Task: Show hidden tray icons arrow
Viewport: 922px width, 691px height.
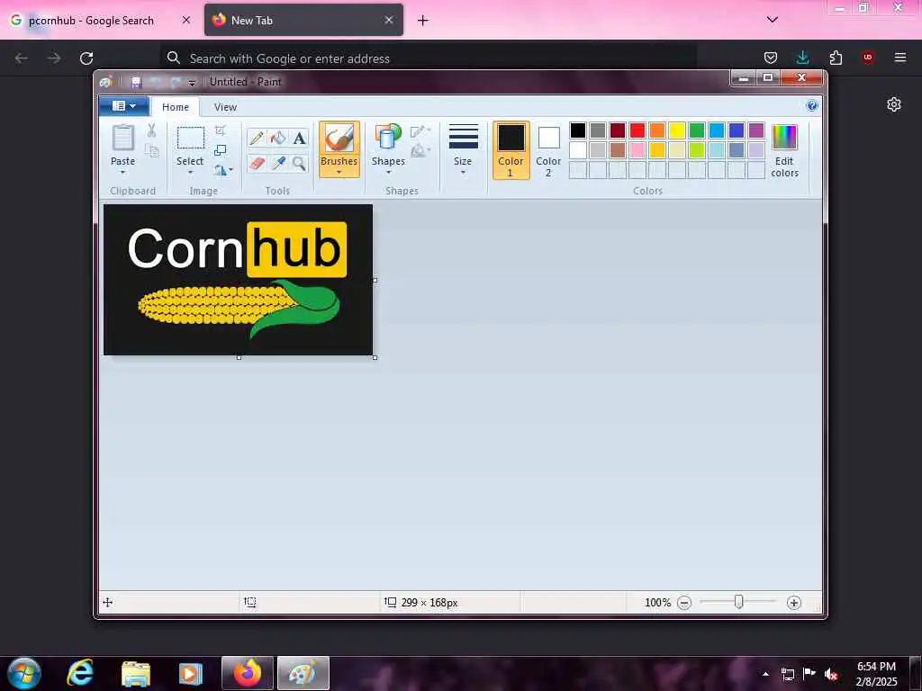Action: pyautogui.click(x=765, y=674)
